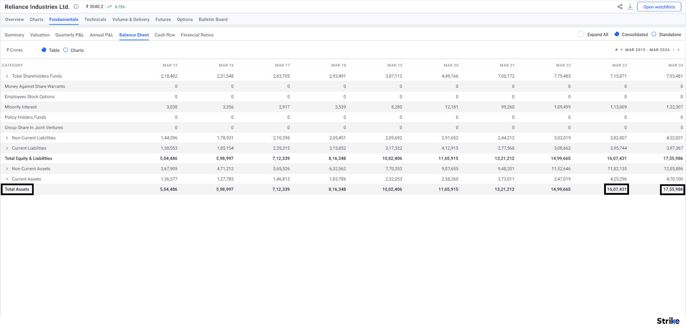Open the Options tab
The height and width of the screenshot is (329, 686).
tap(185, 19)
